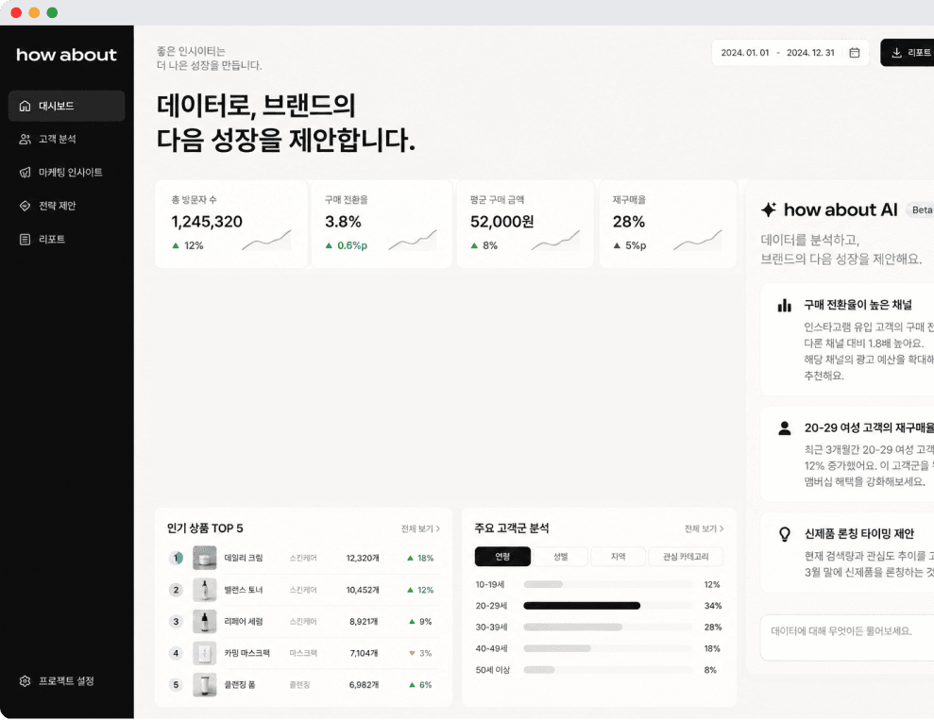
Task: Click the 전략 제안 diamond icon
Action: click(x=25, y=206)
